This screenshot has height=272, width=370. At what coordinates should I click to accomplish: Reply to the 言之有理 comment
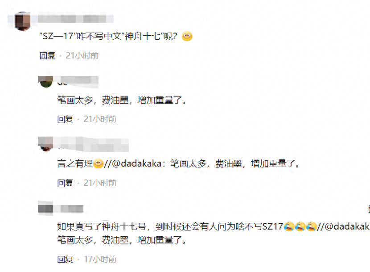65,183
